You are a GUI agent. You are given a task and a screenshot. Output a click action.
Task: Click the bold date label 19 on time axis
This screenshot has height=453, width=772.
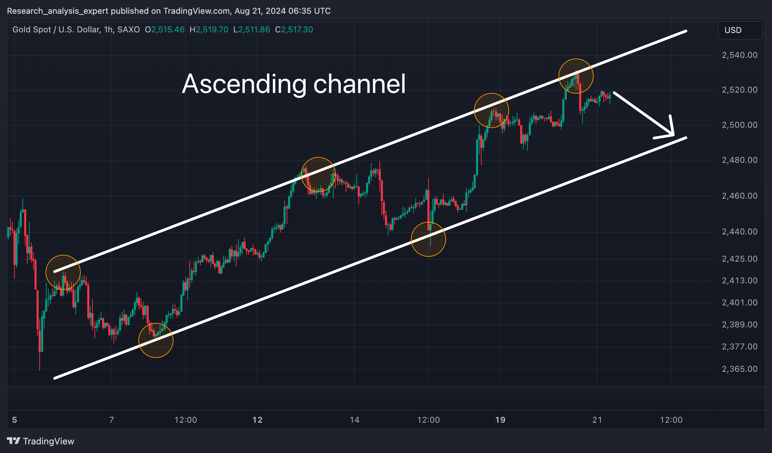click(500, 420)
